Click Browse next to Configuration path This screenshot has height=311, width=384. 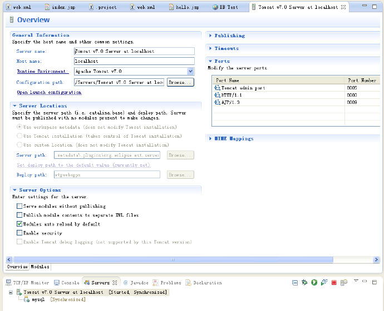click(x=180, y=82)
